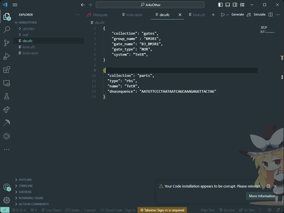Toggle the Secondary Side Bar layout button
Screen dimensions: 284x213
[x=235, y=5]
